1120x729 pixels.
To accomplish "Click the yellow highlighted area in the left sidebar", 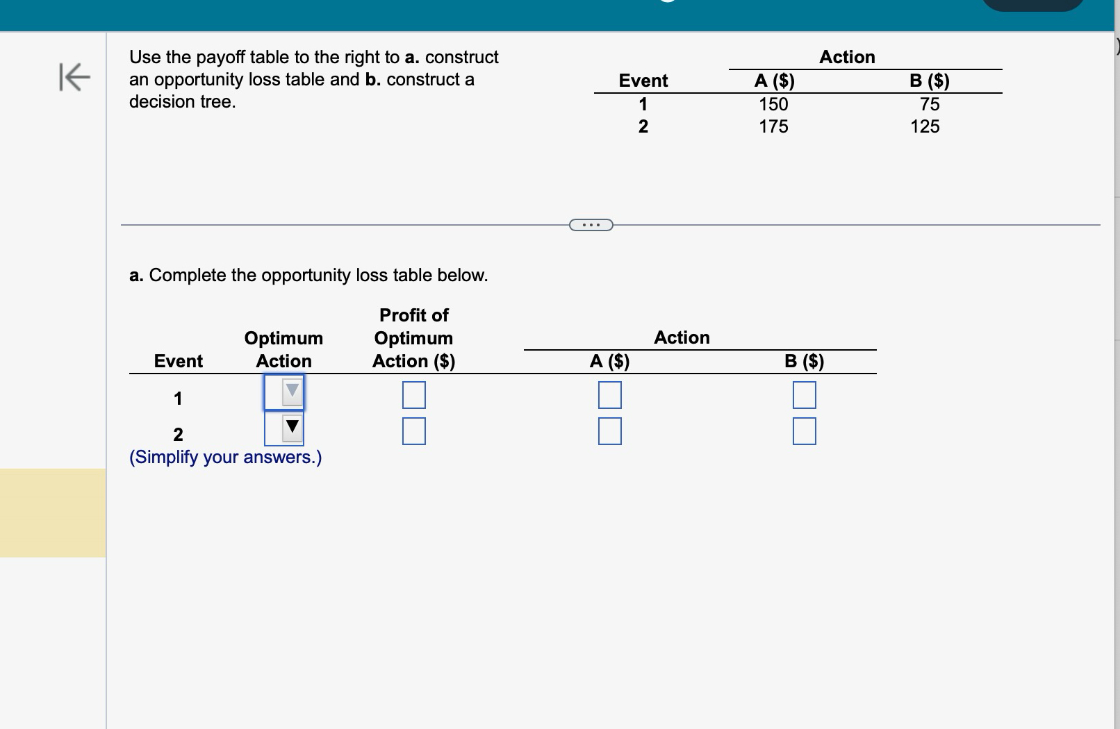I will tap(50, 514).
